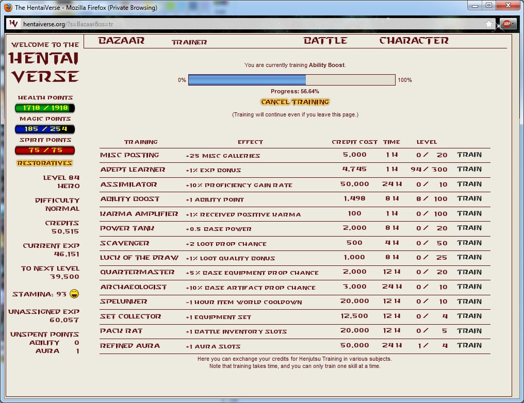Click the '8 / 100' level value
Screen dimensions: 524x403
432,198
